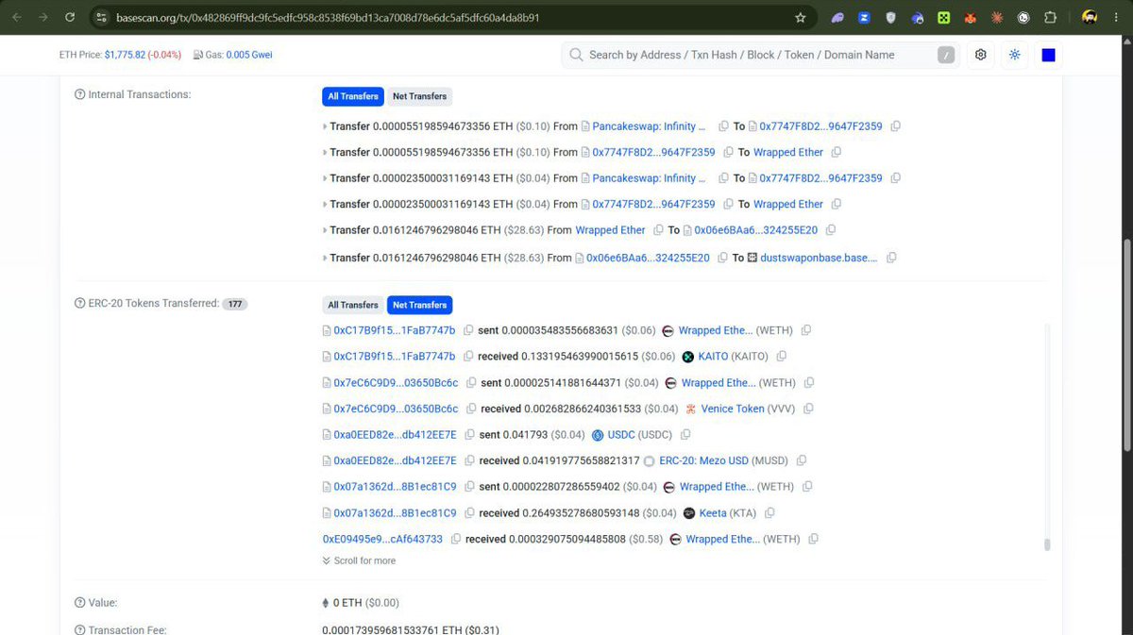Viewport: 1133px width, 635px height.
Task: Open the 0xE09495e9...cAf643733 address link
Action: [382, 539]
